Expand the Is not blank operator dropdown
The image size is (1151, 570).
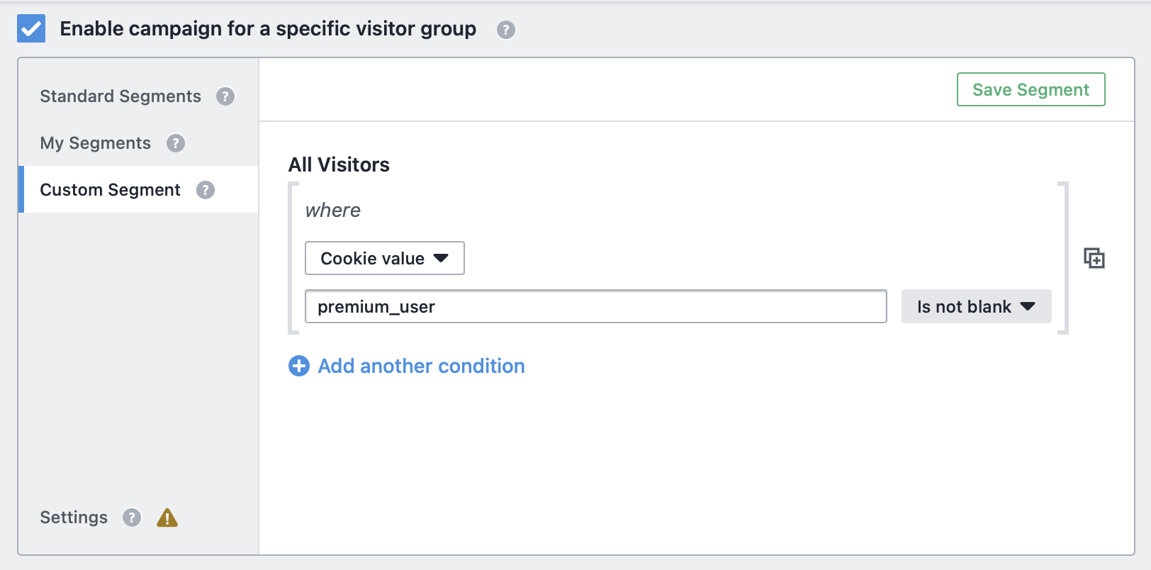coord(976,306)
